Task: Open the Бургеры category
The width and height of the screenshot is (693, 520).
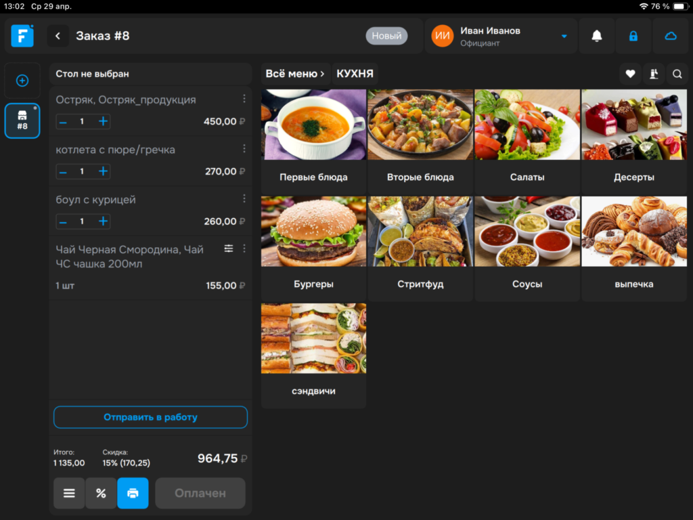Action: tap(313, 248)
